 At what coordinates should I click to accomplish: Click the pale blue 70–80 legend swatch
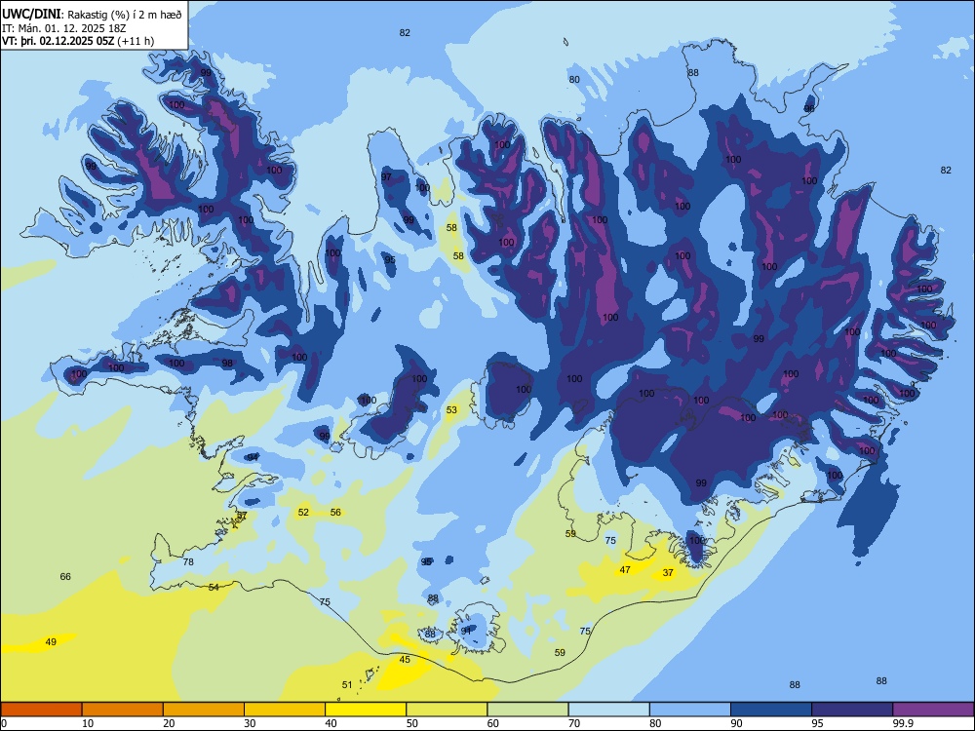(608, 710)
